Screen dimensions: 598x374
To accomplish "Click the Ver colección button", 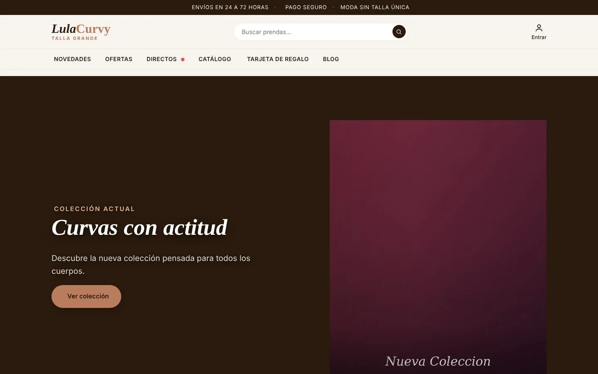I will pos(86,296).
